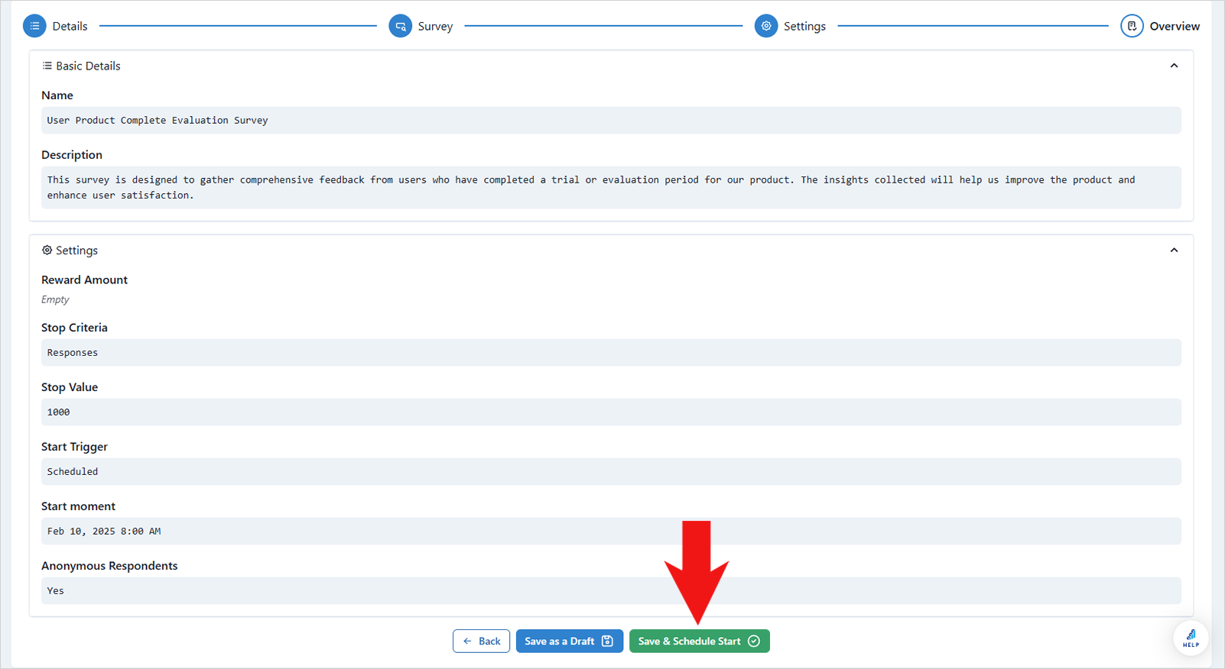The image size is (1225, 669).
Task: Click the Description label
Action: coord(72,155)
